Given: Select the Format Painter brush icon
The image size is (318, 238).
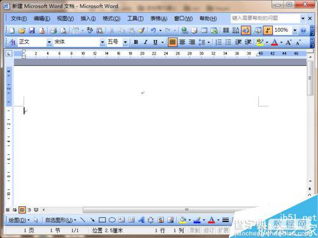Looking at the screenshot, I should (142, 30).
